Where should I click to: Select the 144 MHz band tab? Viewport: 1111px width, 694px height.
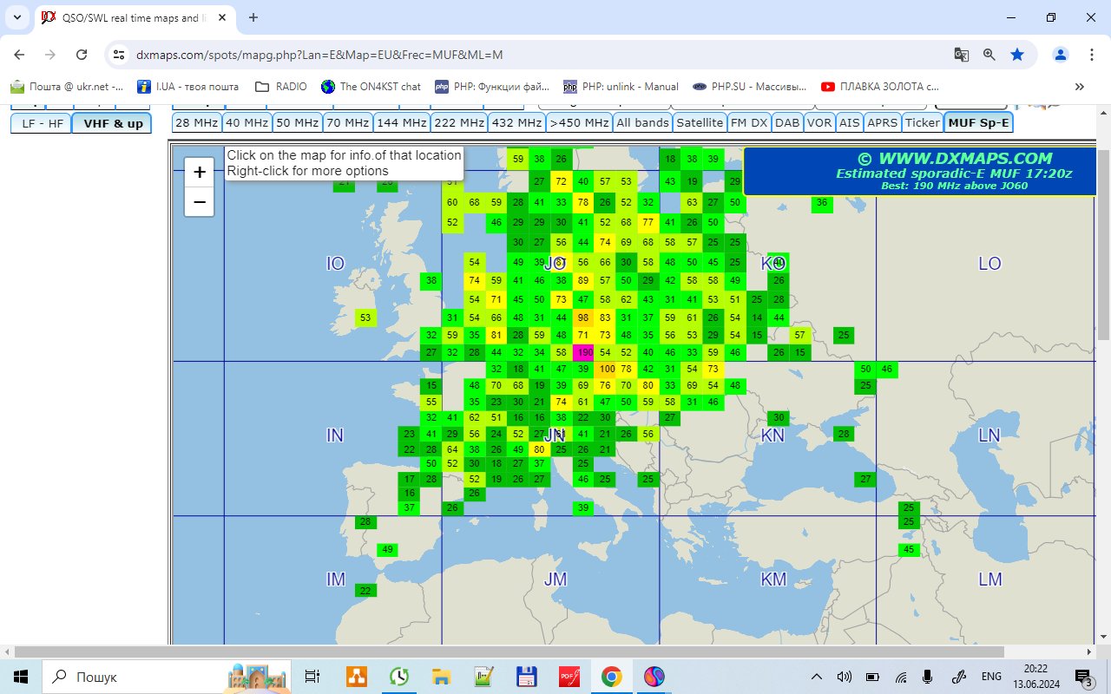(x=401, y=123)
